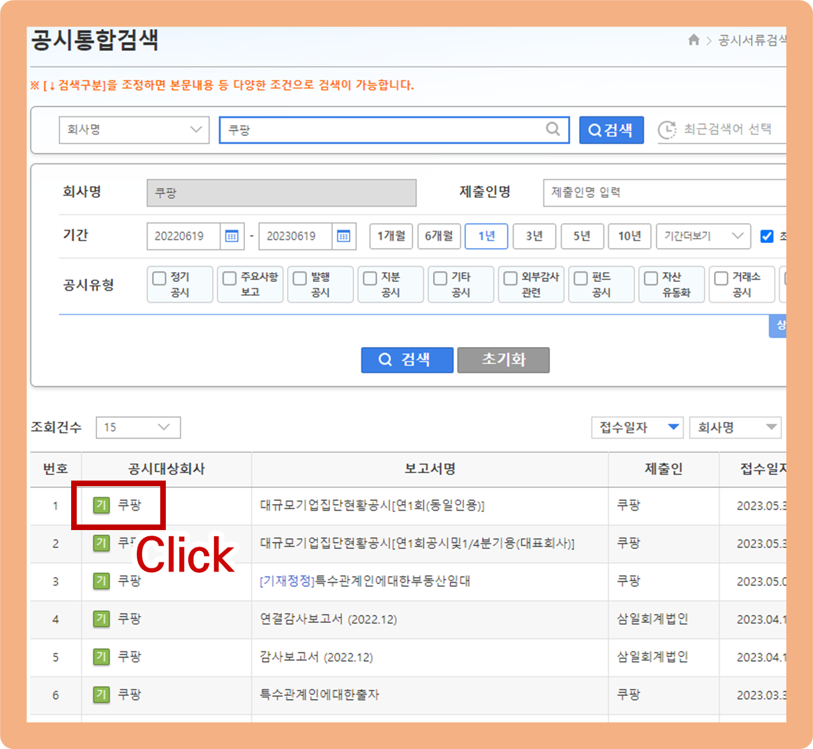Uncheck the blue checkbox beside 기간더보기
The image size is (813, 749).
tap(767, 236)
